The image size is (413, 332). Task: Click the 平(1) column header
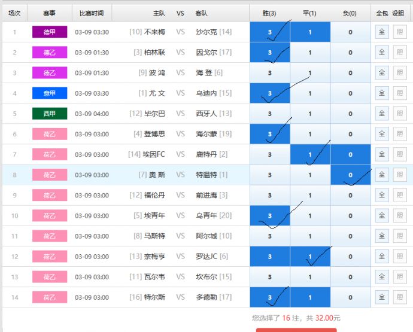point(309,13)
